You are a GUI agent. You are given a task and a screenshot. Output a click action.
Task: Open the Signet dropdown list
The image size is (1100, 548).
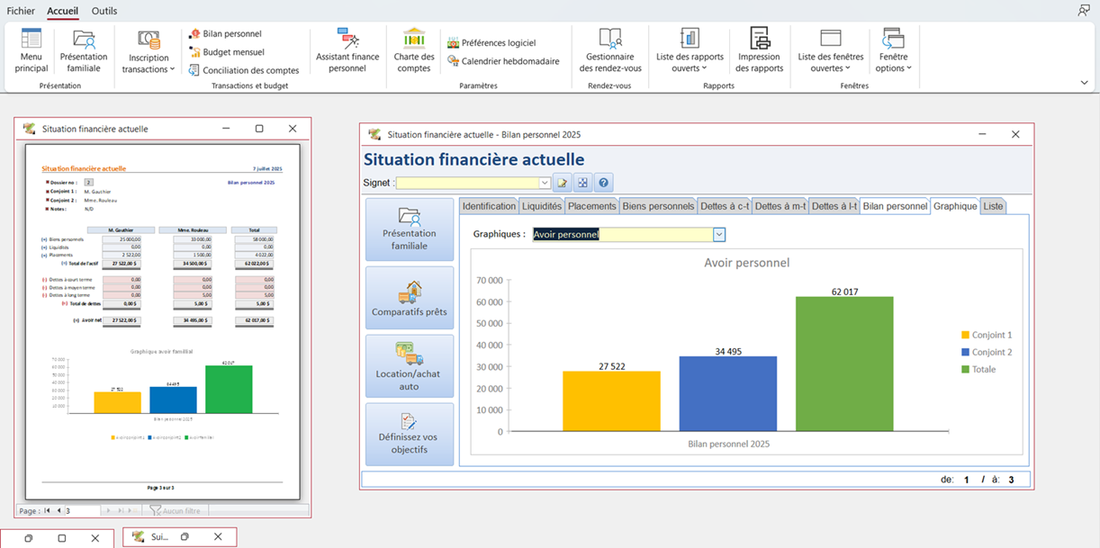(x=545, y=183)
